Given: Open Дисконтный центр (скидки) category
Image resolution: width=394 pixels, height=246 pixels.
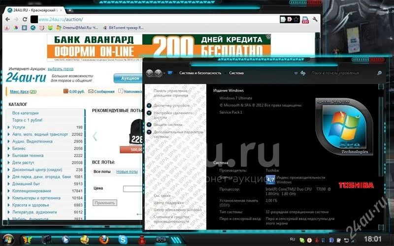Looking at the screenshot, I should 37,170.
